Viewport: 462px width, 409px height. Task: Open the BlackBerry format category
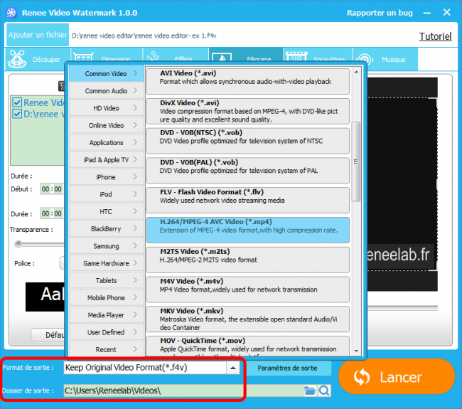coord(107,229)
